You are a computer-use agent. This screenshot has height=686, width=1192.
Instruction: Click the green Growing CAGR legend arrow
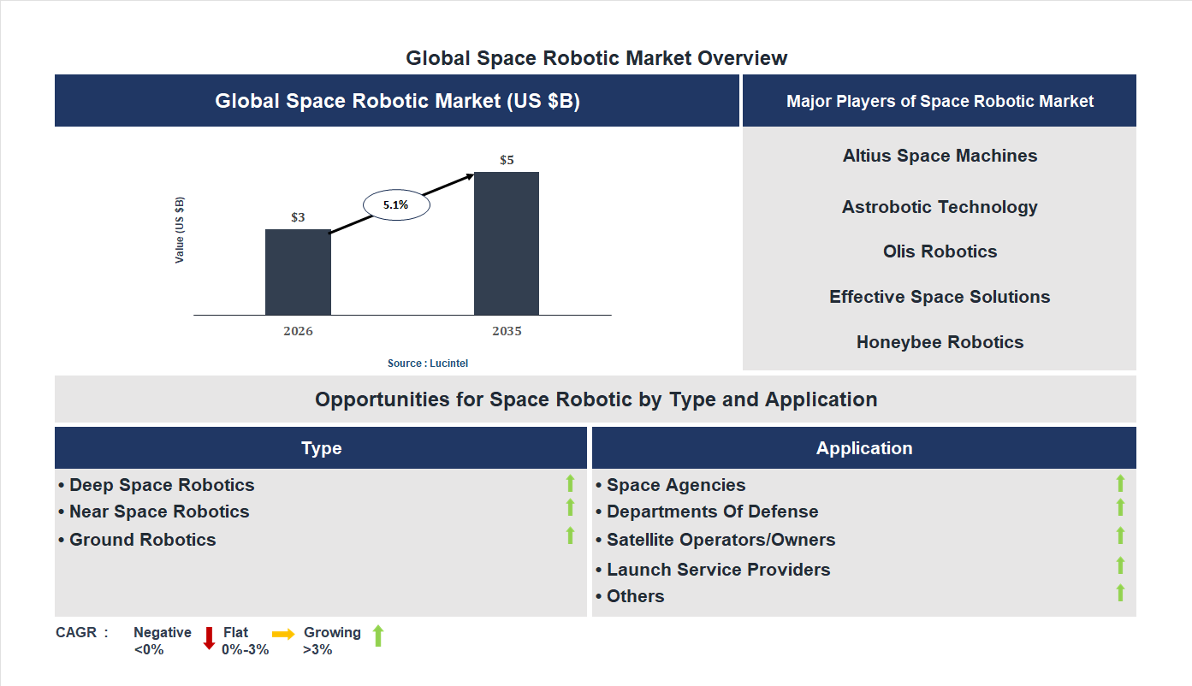click(378, 636)
